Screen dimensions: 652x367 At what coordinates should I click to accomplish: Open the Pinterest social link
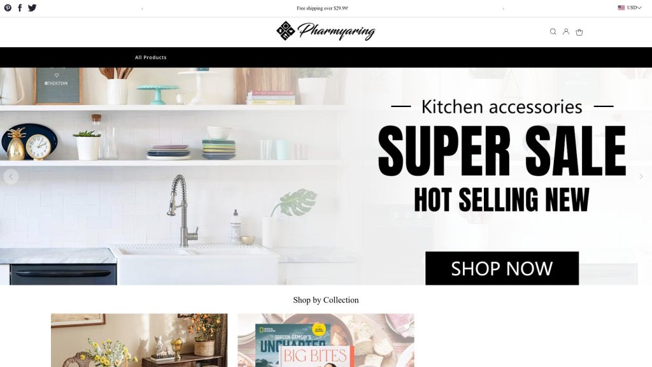(8, 8)
